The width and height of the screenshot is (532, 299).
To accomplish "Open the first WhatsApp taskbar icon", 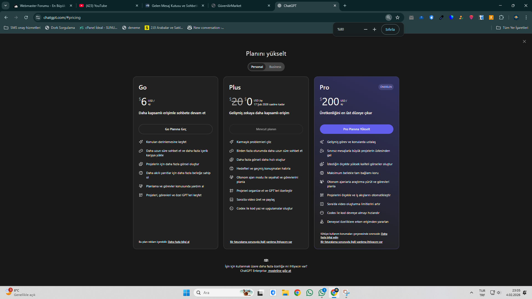I will click(310, 293).
